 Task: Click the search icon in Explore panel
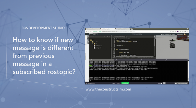coord(105,37)
